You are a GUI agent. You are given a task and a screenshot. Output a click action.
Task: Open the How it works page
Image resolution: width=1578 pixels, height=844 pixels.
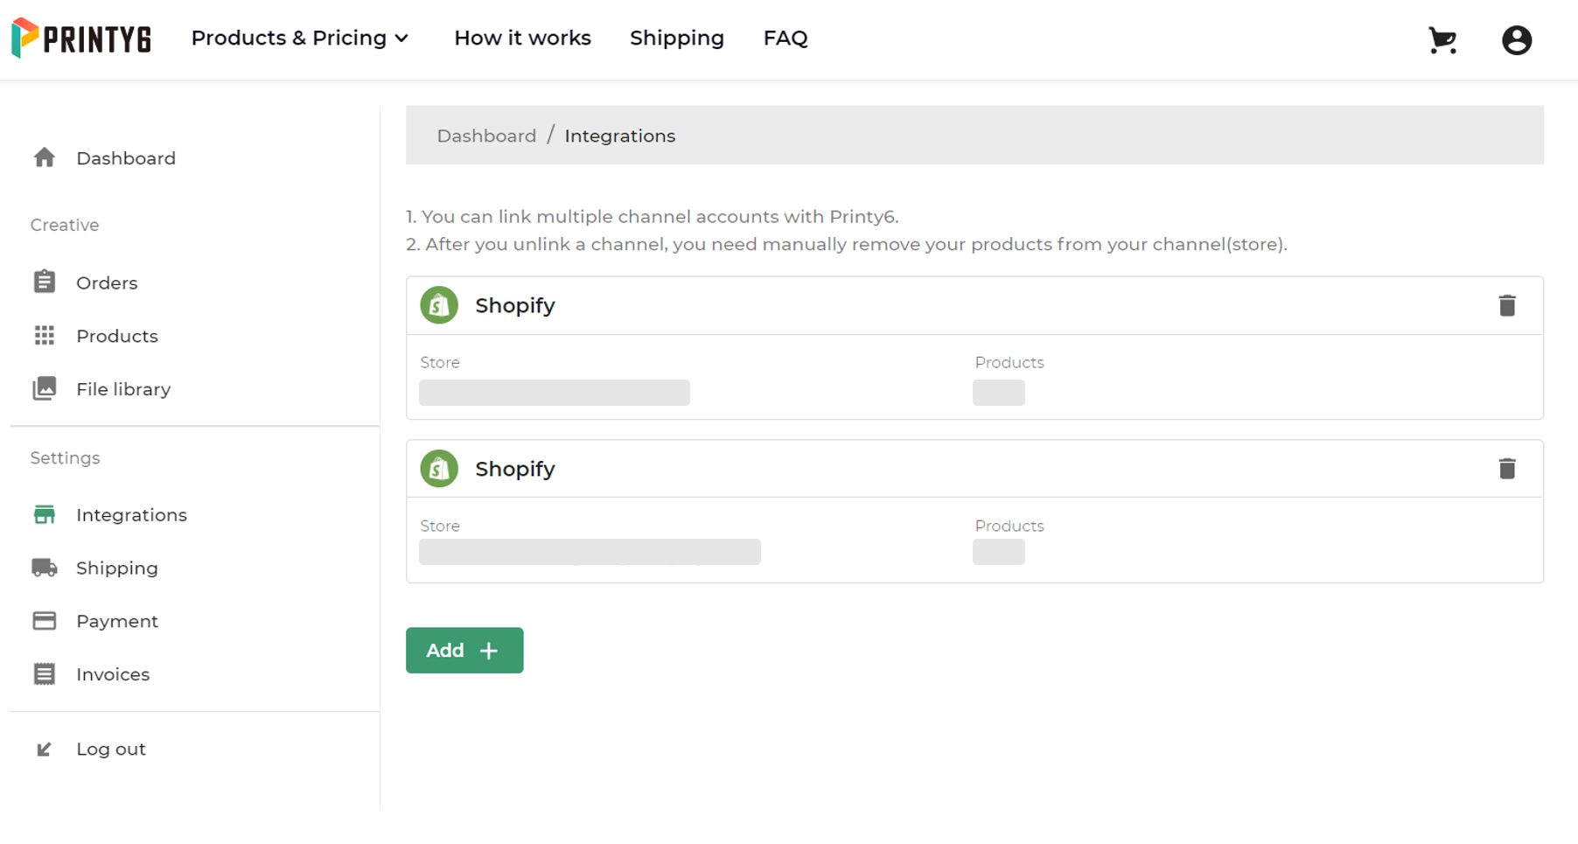pyautogui.click(x=522, y=38)
